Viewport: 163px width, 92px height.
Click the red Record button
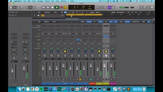point(61,7)
